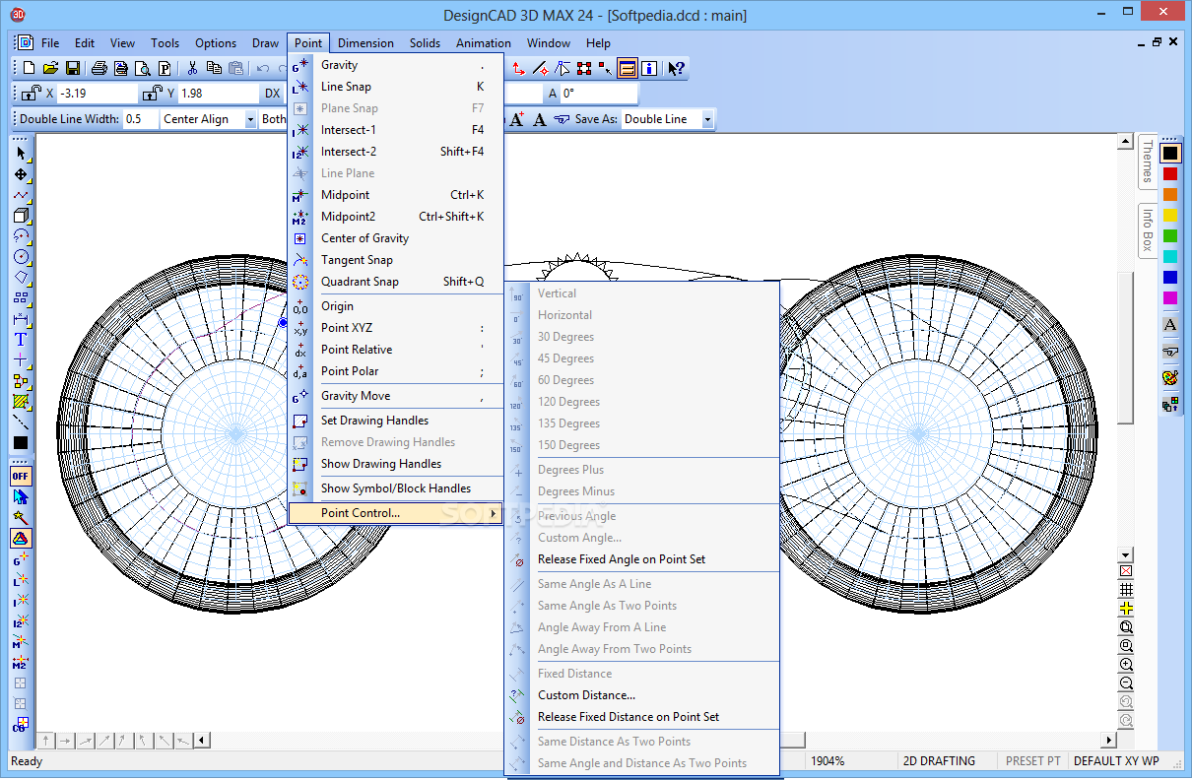Choose Midpoint from the Point menu
Image resolution: width=1192 pixels, height=780 pixels.
pyautogui.click(x=396, y=195)
